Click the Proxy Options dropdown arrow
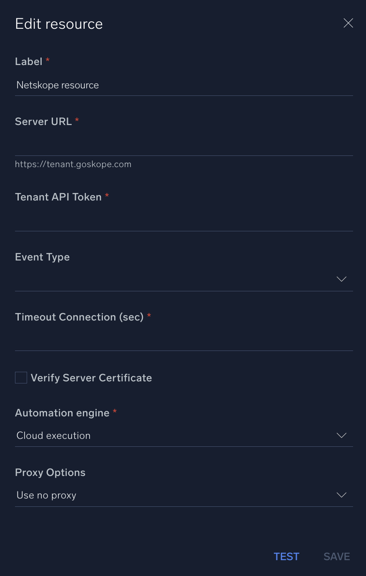Screen dimensions: 366x576 [341, 495]
